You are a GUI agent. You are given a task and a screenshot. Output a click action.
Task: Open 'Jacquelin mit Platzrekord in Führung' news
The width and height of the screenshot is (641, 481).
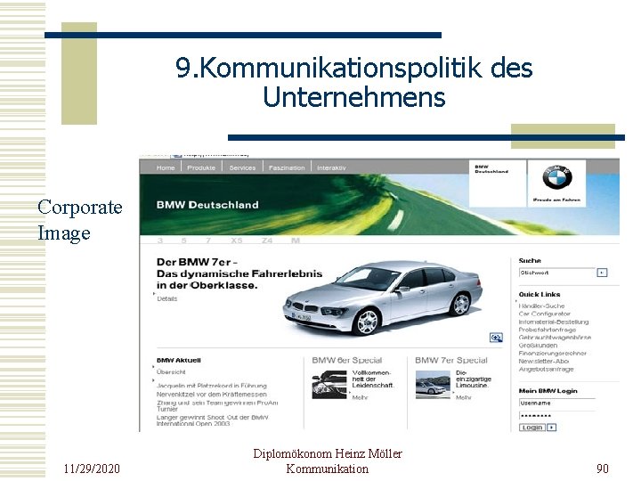coord(211,386)
